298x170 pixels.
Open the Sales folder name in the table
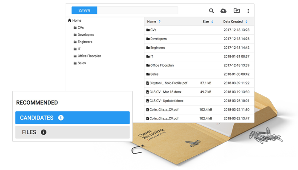154,74
